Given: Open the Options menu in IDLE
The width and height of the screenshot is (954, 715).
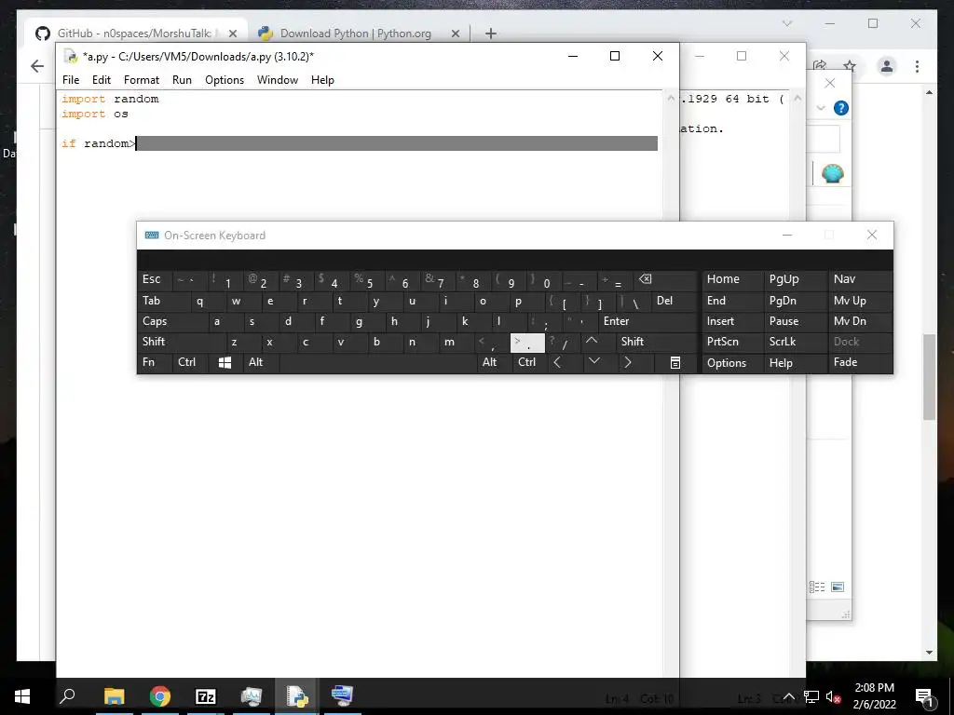Looking at the screenshot, I should (x=225, y=80).
